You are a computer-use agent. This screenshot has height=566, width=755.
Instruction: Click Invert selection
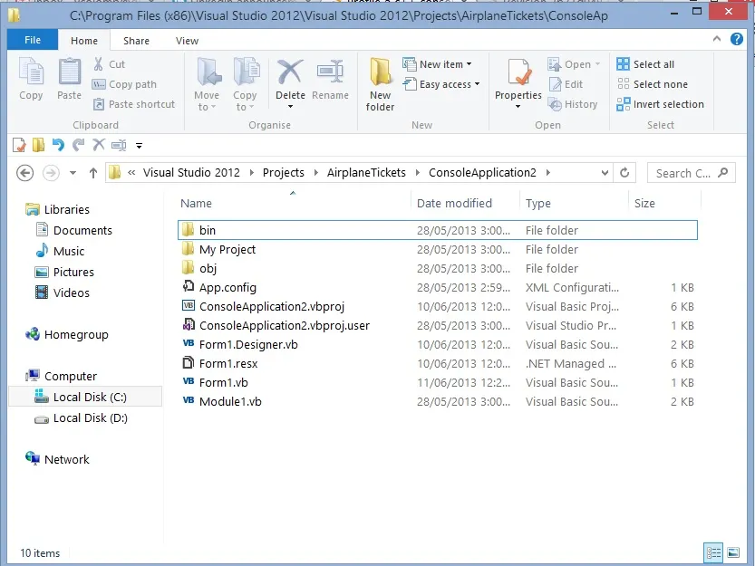660,104
